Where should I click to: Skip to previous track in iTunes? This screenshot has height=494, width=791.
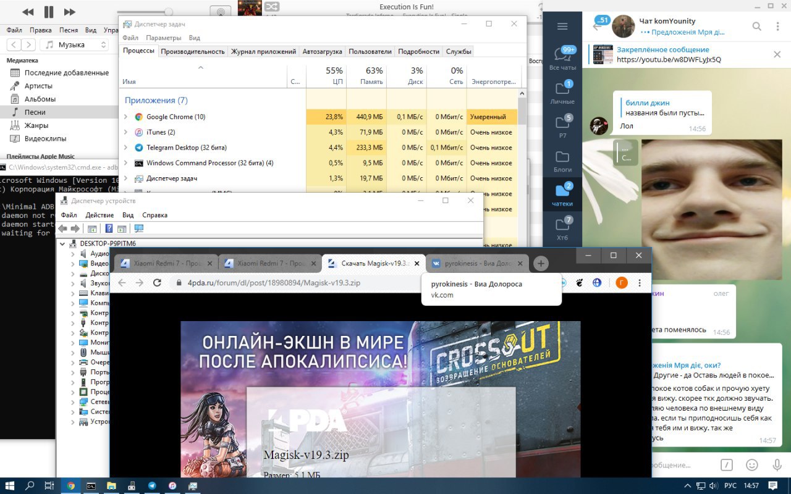[x=28, y=12]
